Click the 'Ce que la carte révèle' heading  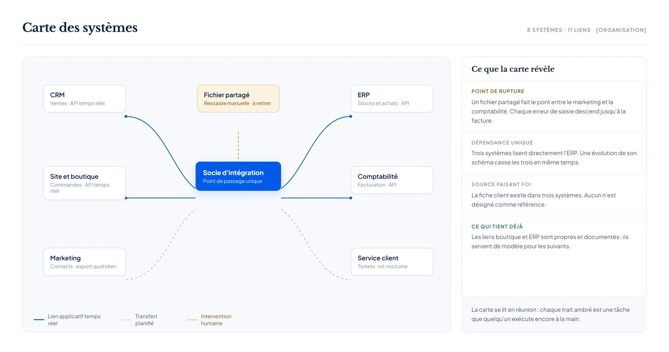(x=513, y=69)
